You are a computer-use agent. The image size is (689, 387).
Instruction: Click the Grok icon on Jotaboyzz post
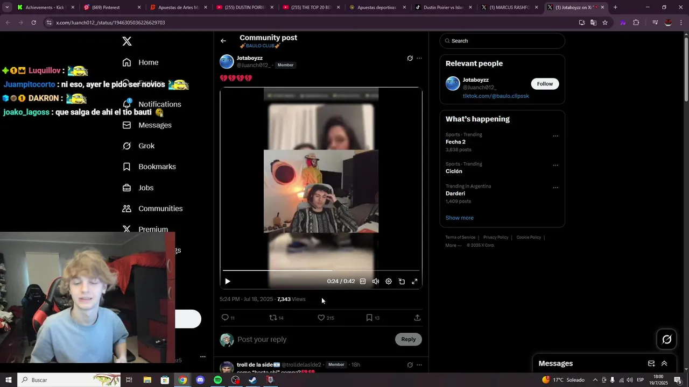[410, 58]
